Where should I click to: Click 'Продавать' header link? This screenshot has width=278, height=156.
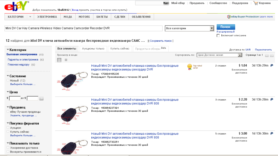[197, 3]
